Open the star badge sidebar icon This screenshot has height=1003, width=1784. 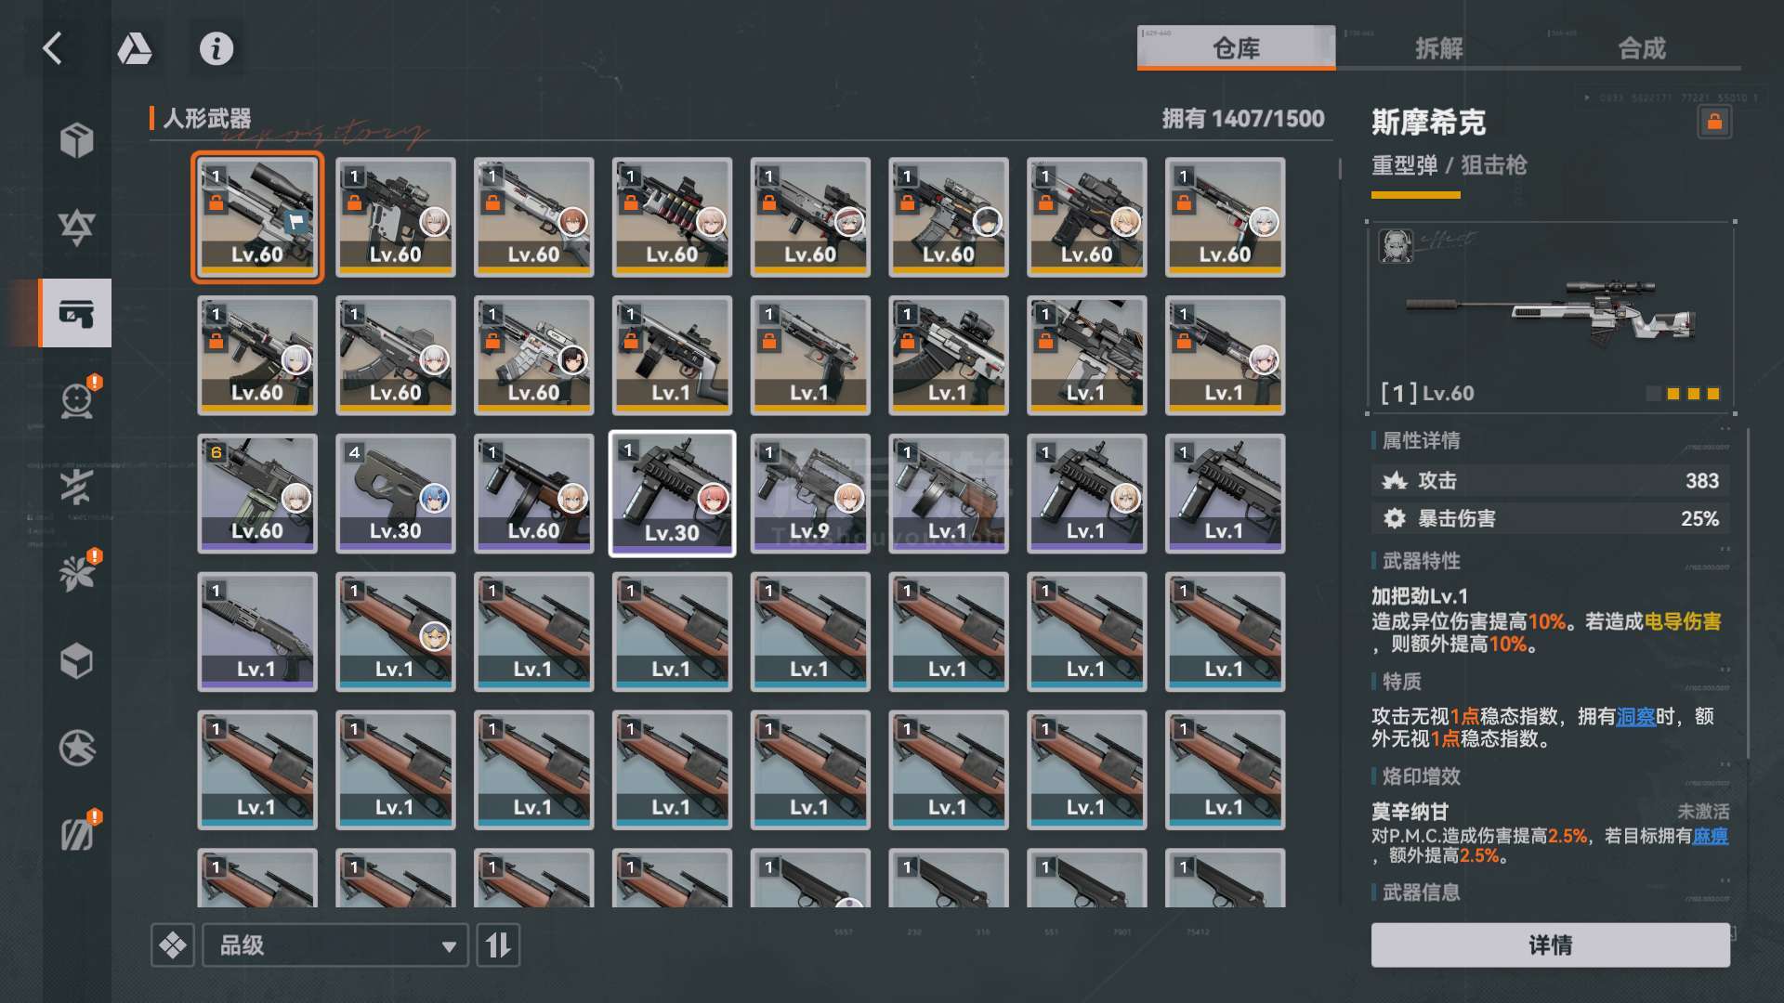pyautogui.click(x=76, y=748)
